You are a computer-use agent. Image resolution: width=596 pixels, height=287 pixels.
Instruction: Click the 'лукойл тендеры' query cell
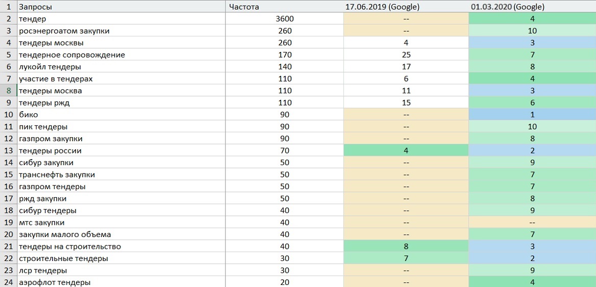121,67
